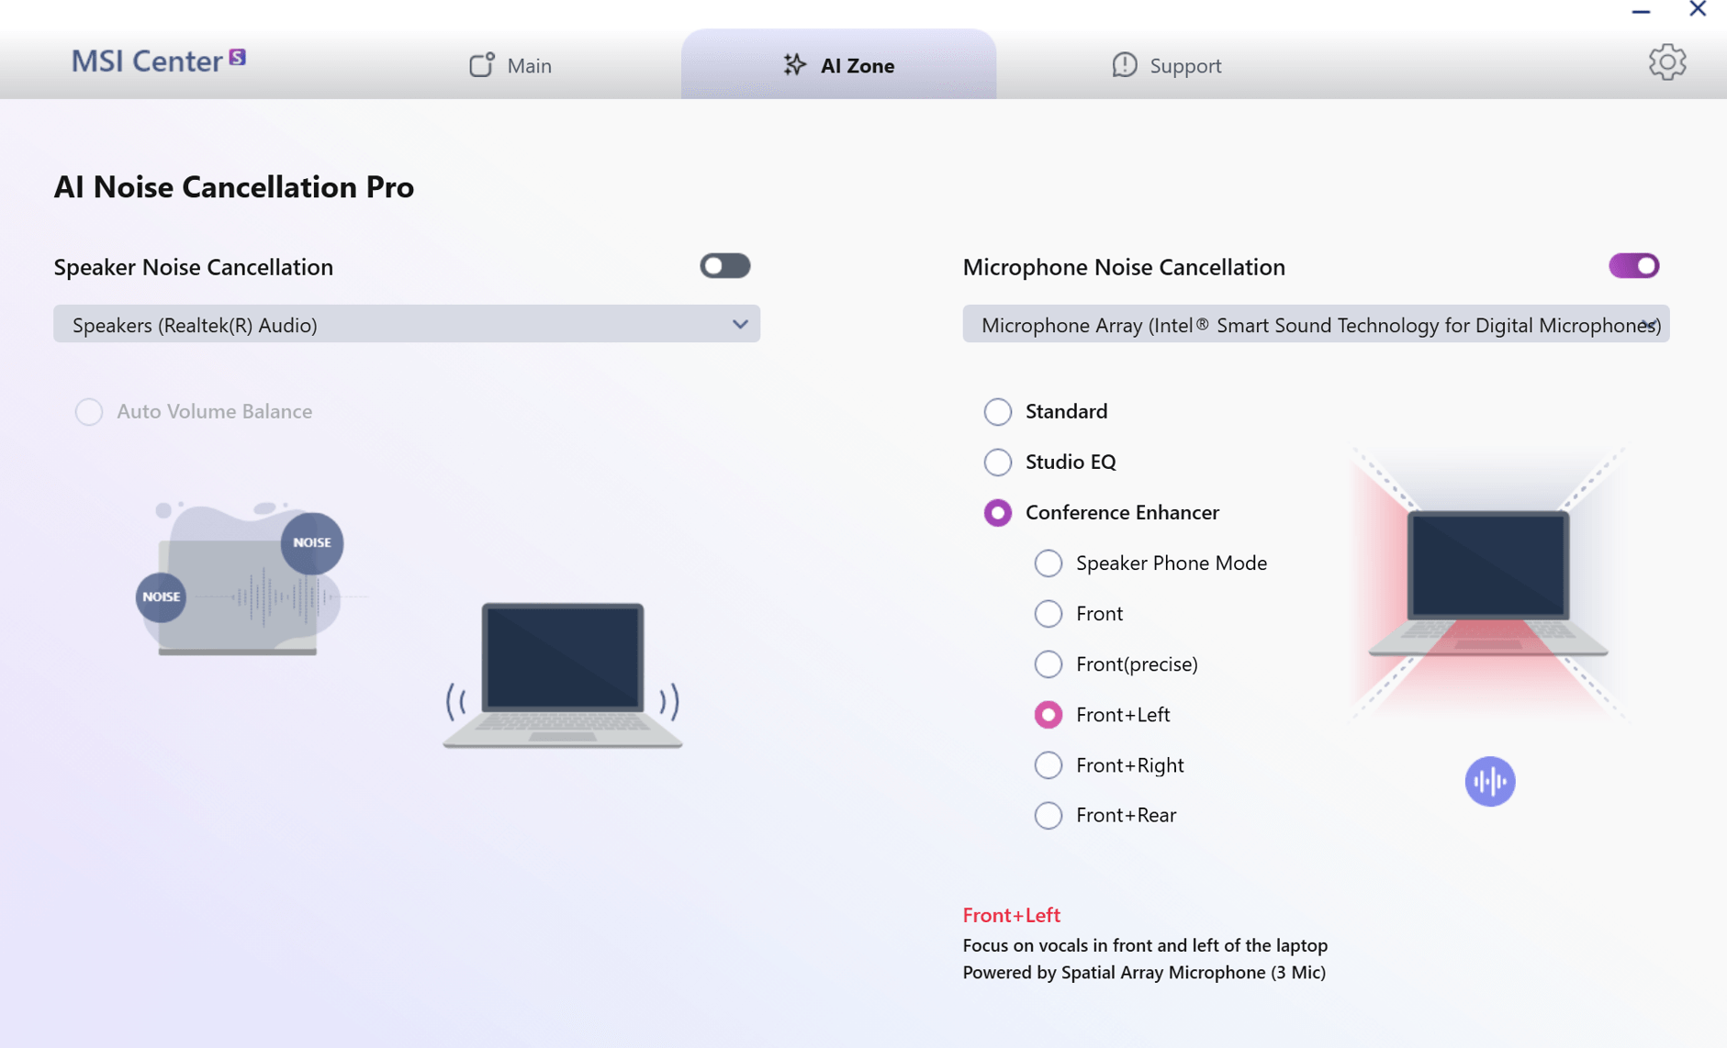1727x1048 pixels.
Task: Click the purple audio waveform icon
Action: (1489, 781)
